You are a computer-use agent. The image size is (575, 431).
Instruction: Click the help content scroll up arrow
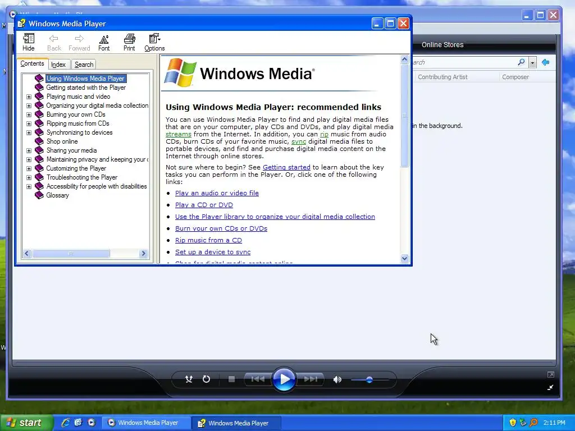404,59
